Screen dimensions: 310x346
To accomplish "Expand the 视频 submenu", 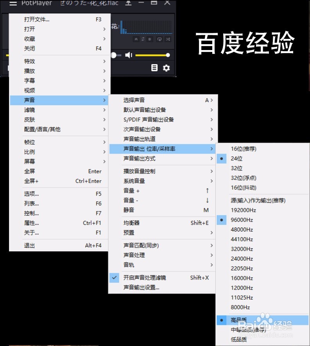I will [x=59, y=90].
